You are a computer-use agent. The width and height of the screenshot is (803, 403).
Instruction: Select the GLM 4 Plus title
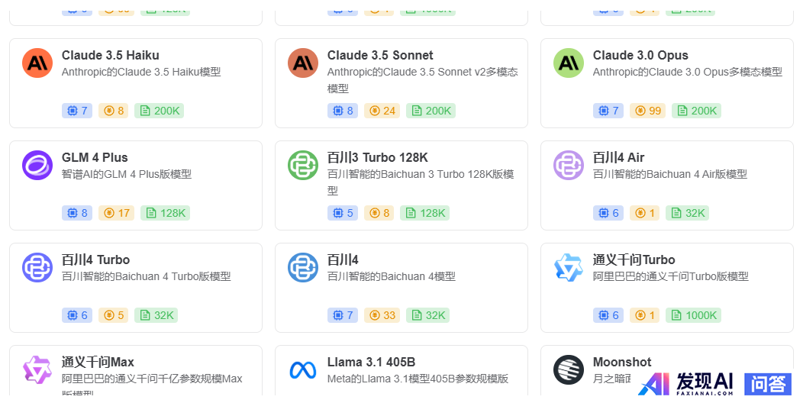[x=95, y=158]
